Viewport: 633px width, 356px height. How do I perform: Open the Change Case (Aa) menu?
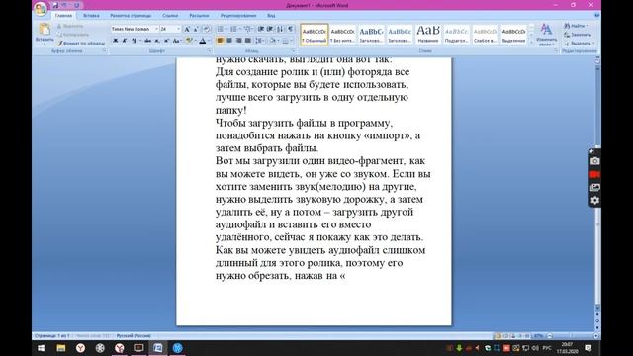point(176,41)
